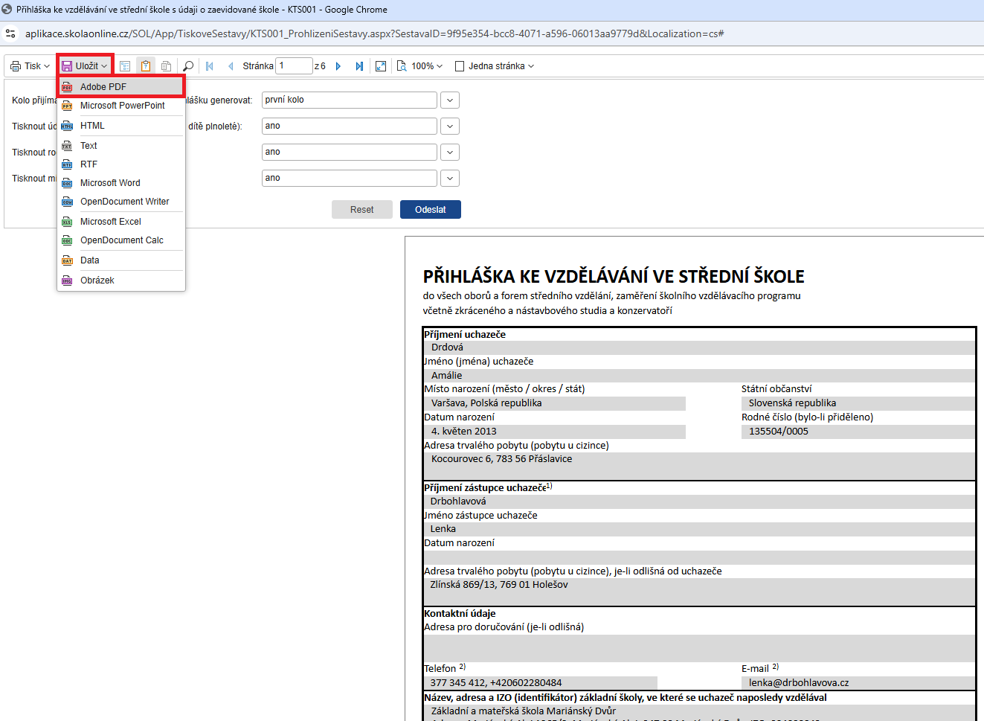Jump to last page arrow

(x=359, y=66)
